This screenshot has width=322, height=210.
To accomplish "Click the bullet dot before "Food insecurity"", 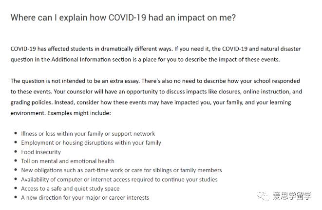I will (16, 152).
